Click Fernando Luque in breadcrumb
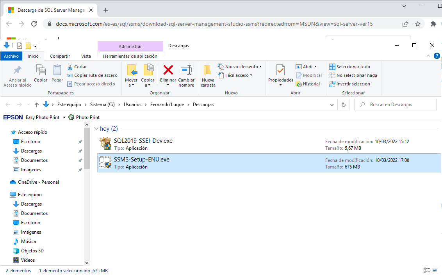Viewport: 442px width, 275px height. pyautogui.click(x=167, y=105)
